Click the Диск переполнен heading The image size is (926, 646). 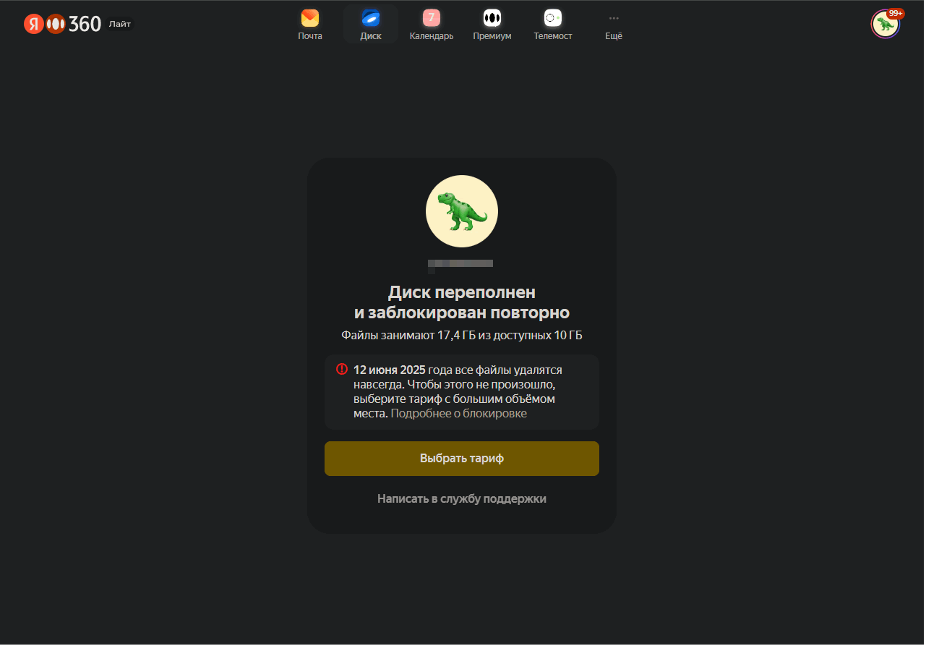(x=462, y=302)
